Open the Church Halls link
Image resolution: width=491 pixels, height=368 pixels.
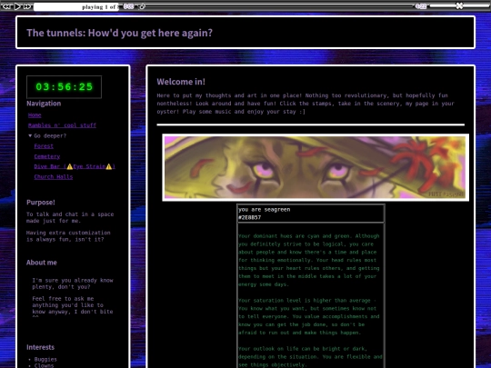(x=54, y=177)
